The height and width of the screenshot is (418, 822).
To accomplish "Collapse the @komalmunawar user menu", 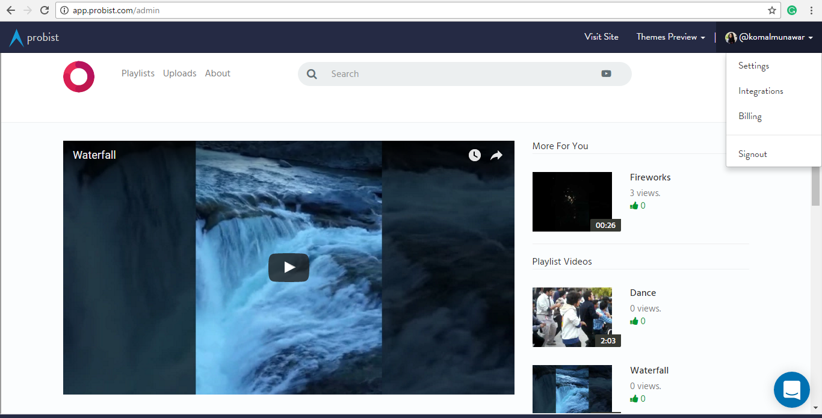I will 770,37.
